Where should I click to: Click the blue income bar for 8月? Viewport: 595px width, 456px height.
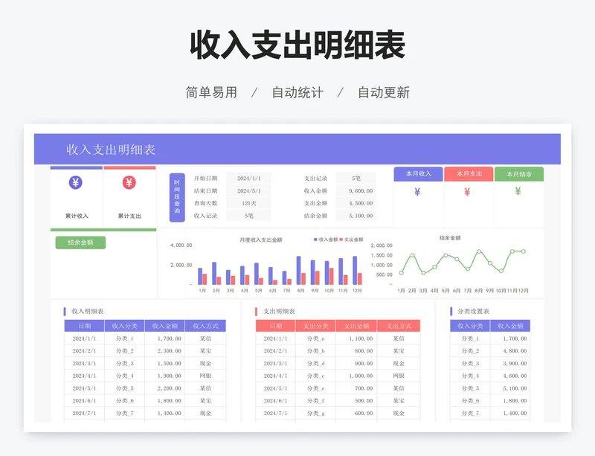pyautogui.click(x=299, y=270)
